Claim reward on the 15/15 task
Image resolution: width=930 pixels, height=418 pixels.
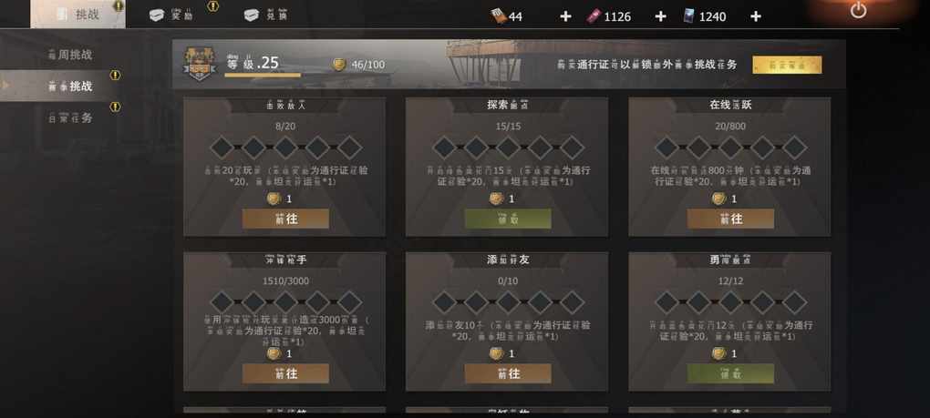pyautogui.click(x=508, y=219)
